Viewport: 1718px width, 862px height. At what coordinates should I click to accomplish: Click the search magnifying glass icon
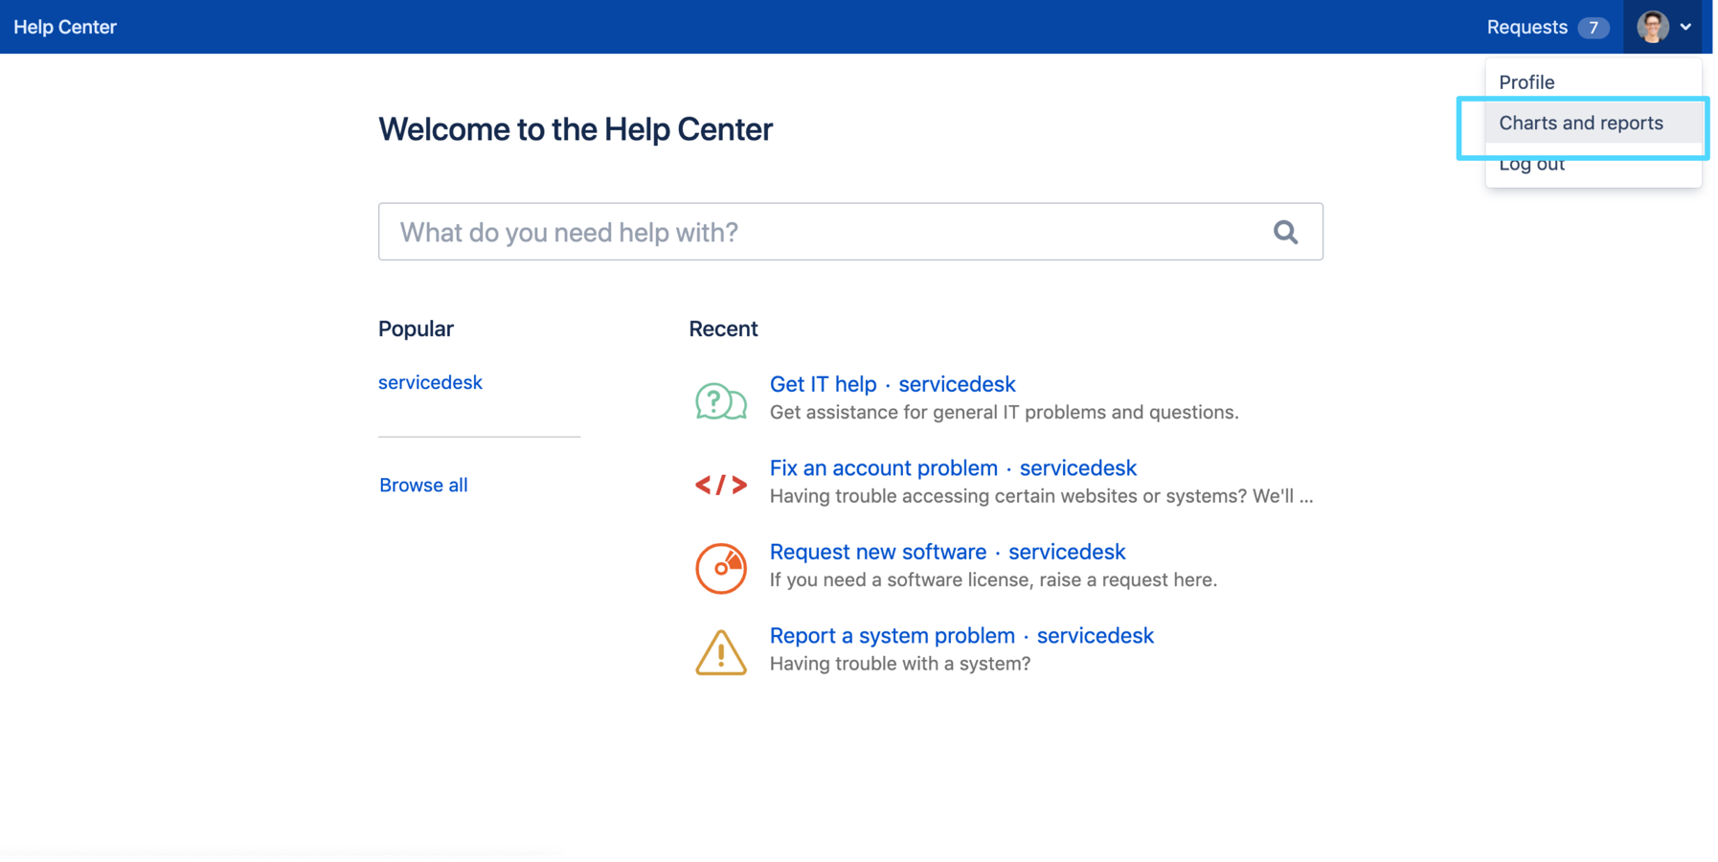[1285, 232]
